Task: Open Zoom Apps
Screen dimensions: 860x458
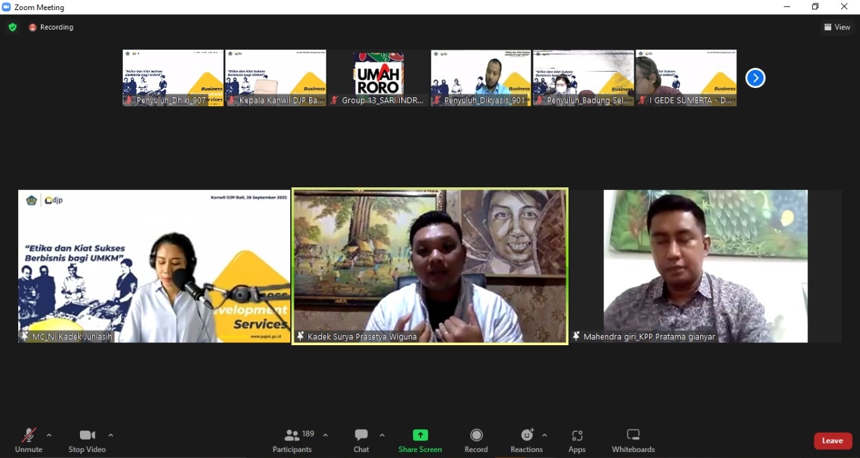Action: pyautogui.click(x=576, y=440)
